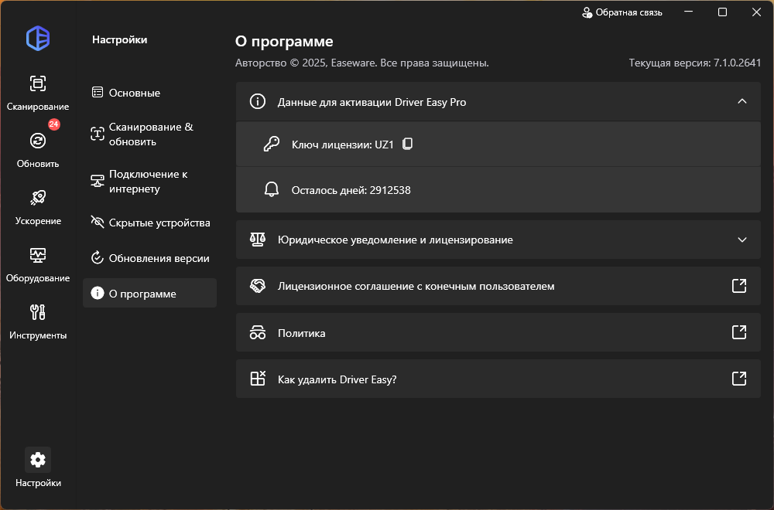This screenshot has height=510, width=774.
Task: Open the Ускорение rocket icon
Action: pos(37,198)
